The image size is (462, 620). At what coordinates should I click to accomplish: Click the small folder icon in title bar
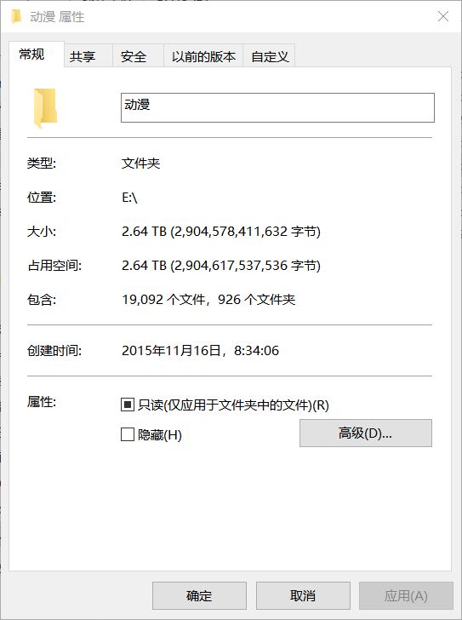(x=16, y=17)
